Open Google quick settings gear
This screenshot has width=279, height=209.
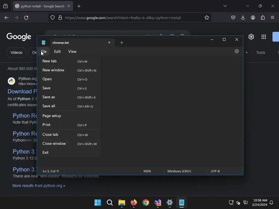pyautogui.click(x=251, y=37)
